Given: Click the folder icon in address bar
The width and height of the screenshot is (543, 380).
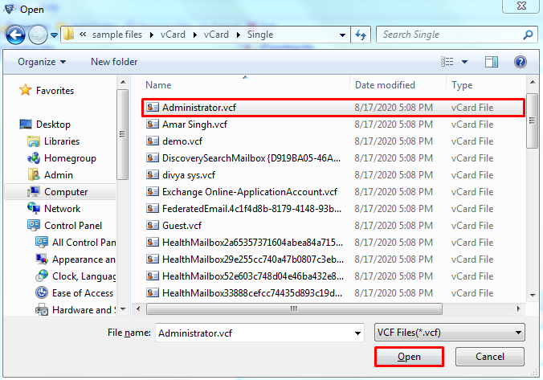Looking at the screenshot, I should point(68,35).
